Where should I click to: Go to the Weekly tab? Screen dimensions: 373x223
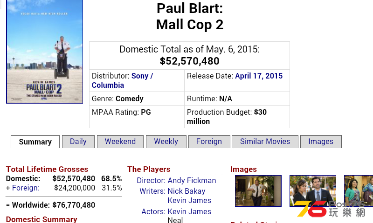coord(166,142)
